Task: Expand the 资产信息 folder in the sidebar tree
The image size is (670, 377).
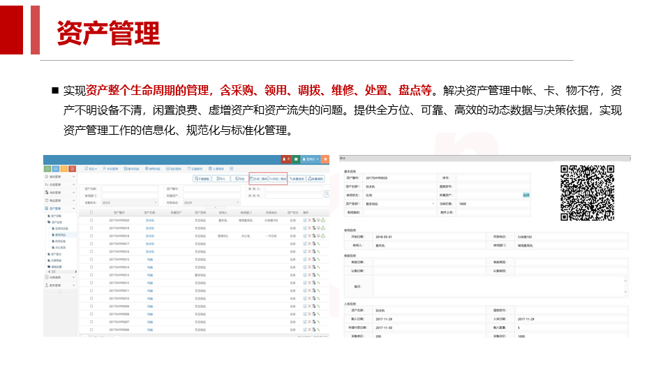Action: click(x=55, y=222)
